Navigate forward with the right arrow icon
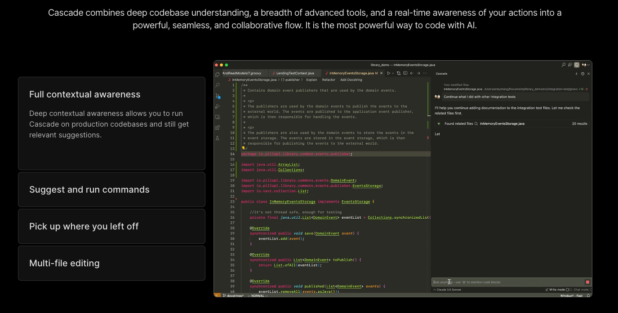This screenshot has width=618, height=313. tap(418, 73)
